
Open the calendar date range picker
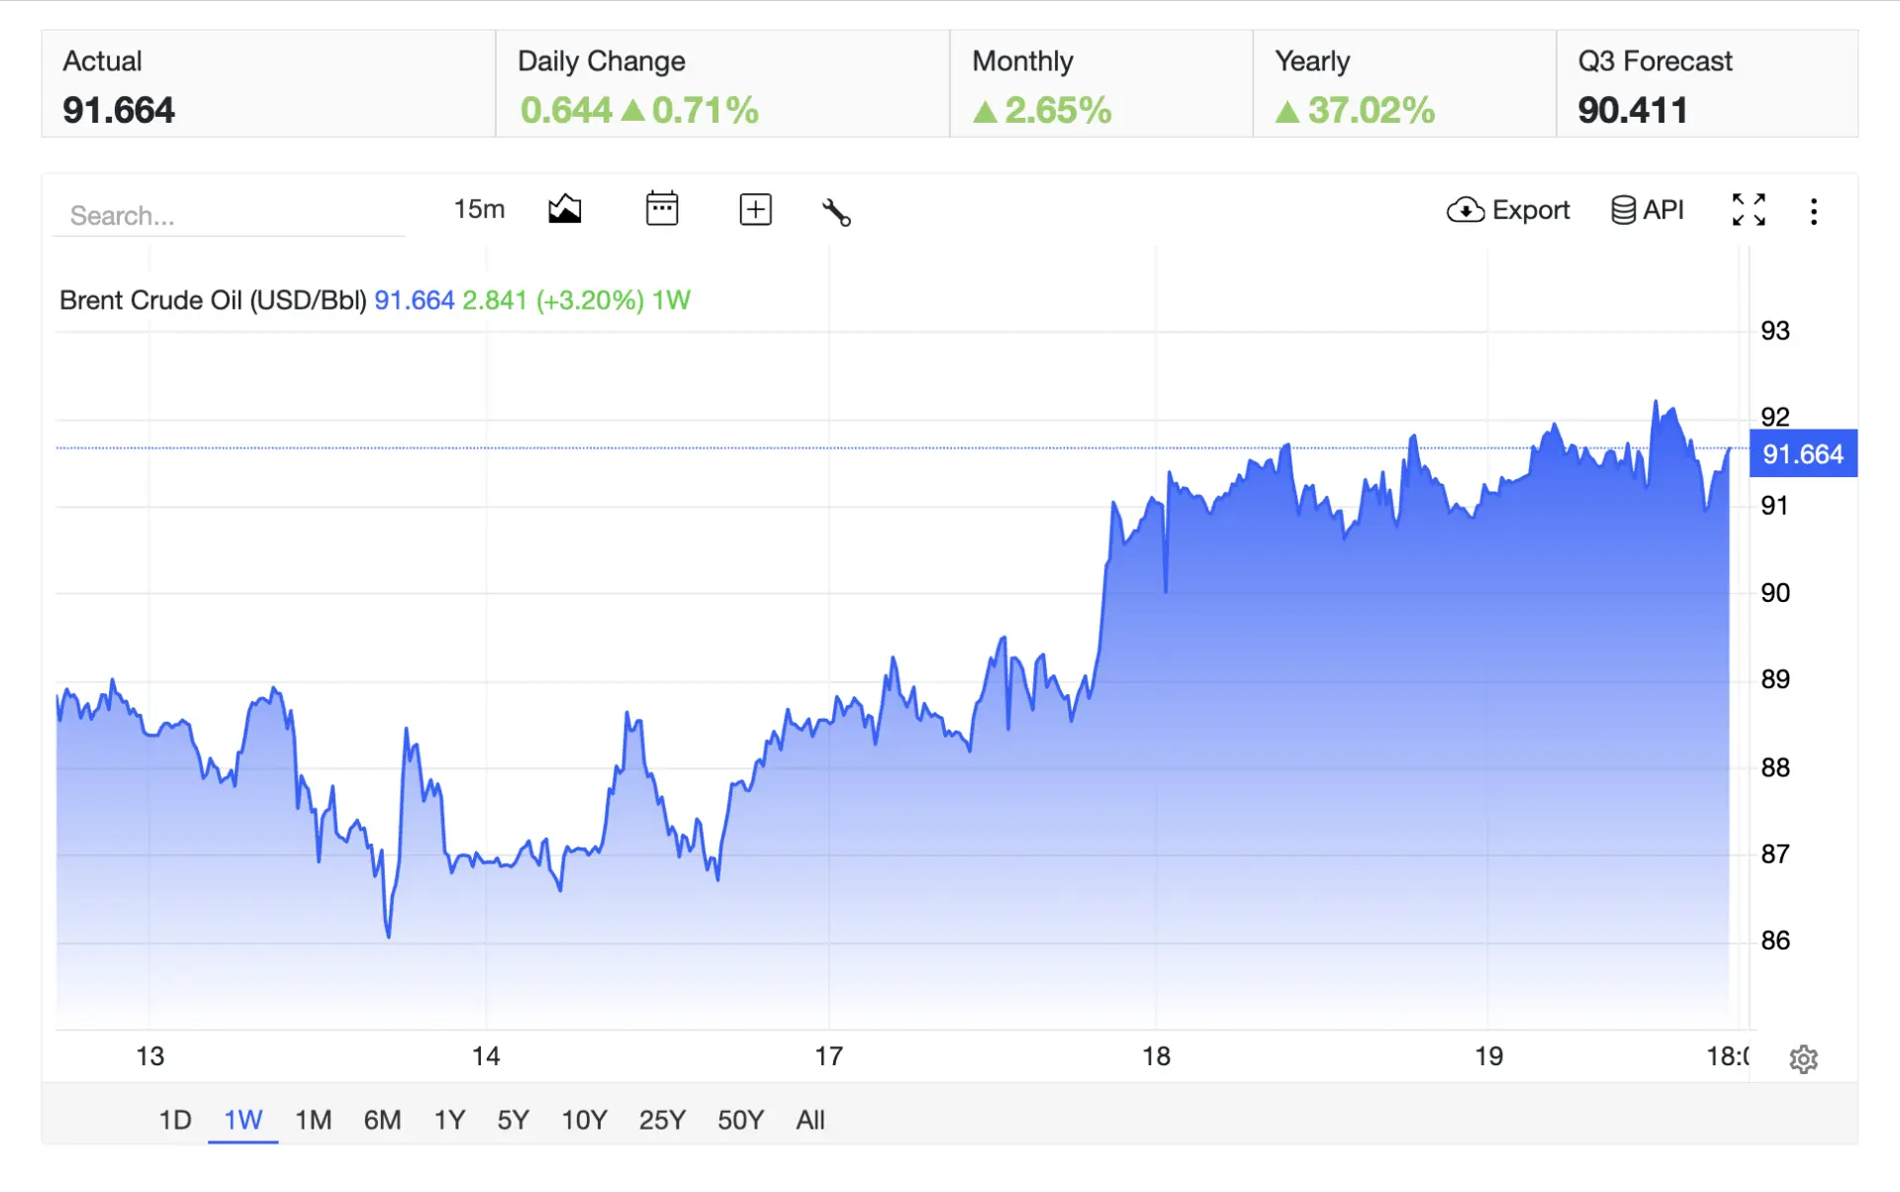(661, 209)
